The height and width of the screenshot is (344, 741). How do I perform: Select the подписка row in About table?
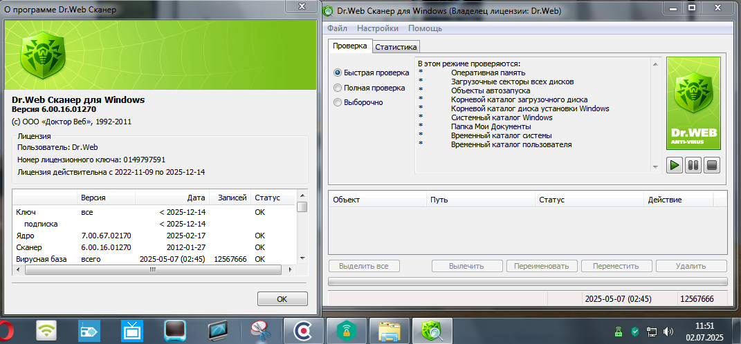(x=154, y=224)
